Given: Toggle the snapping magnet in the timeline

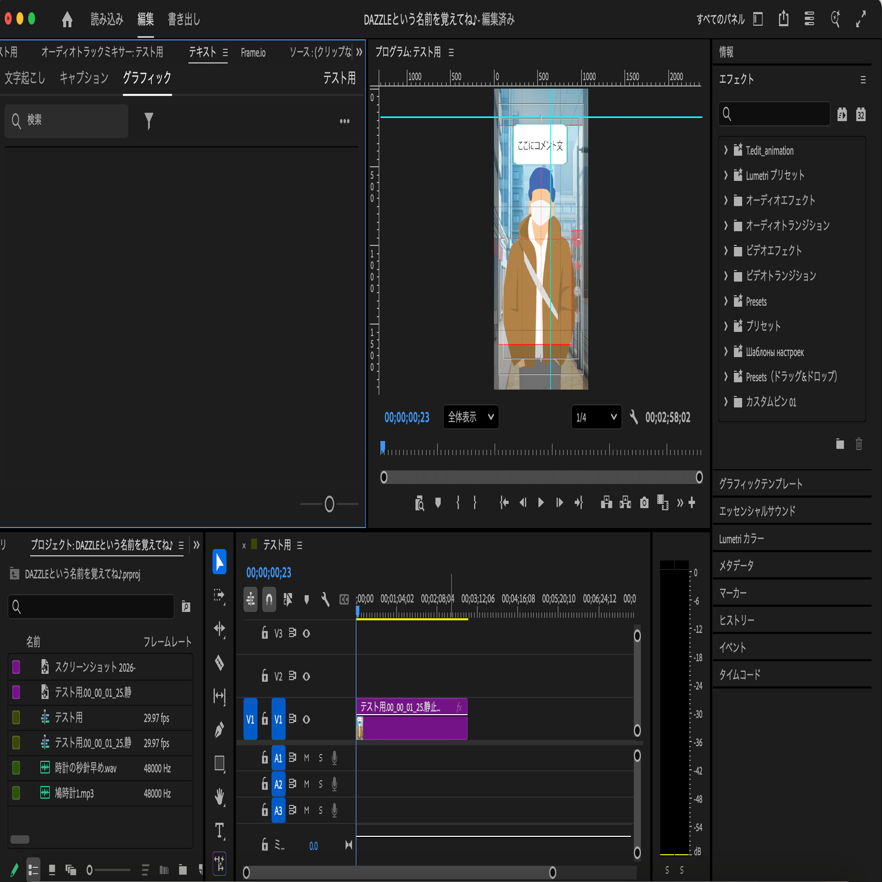Looking at the screenshot, I should pyautogui.click(x=269, y=599).
